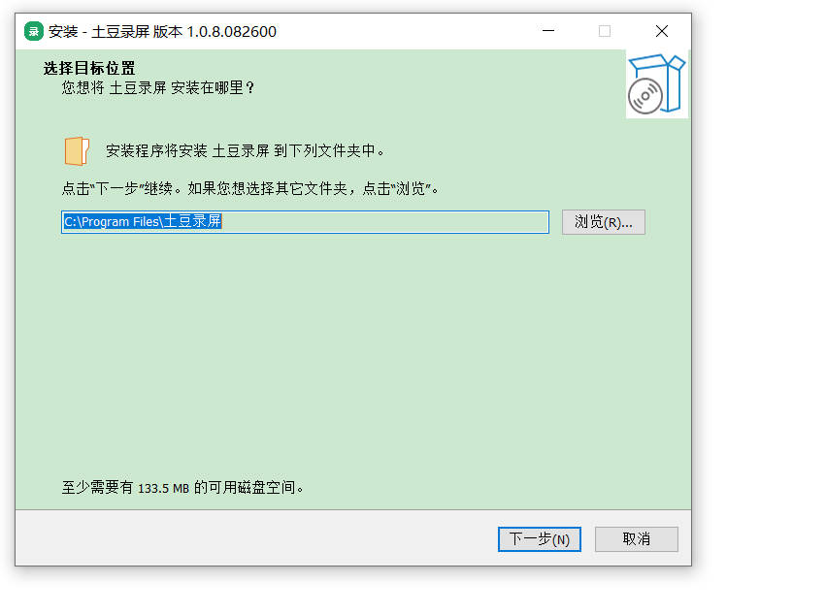This screenshot has height=615, width=826.
Task: Click the 选择目标位置 heading
Action: [x=89, y=69]
